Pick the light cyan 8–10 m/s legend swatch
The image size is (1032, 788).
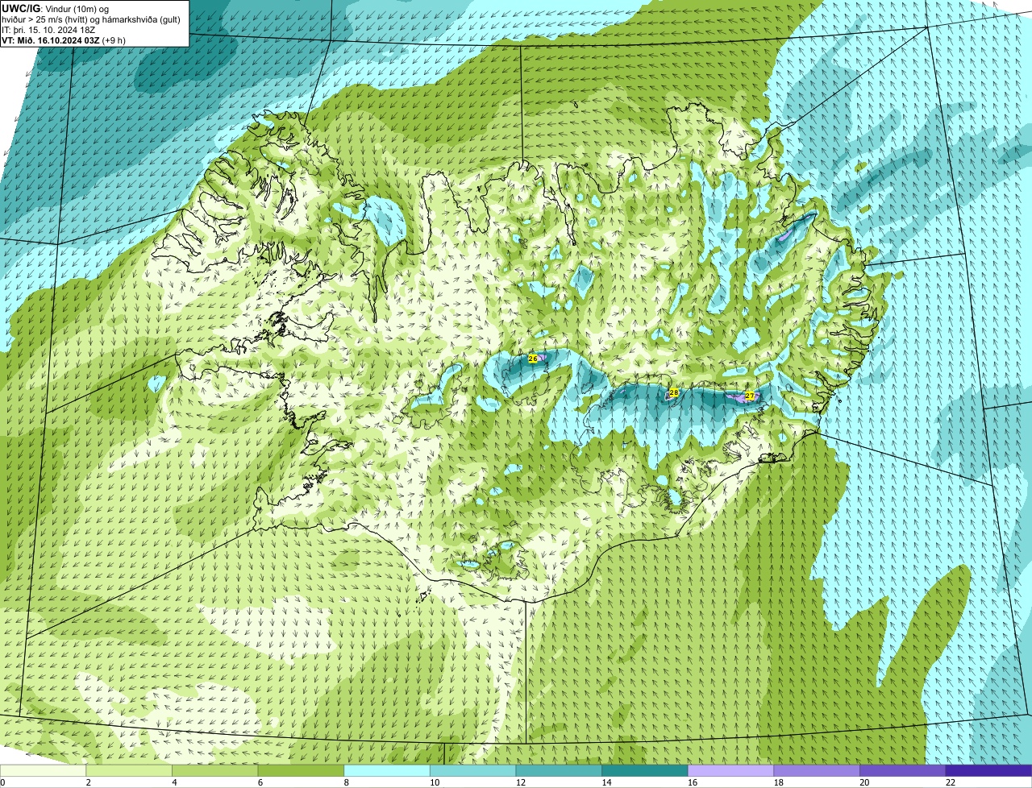387,770
